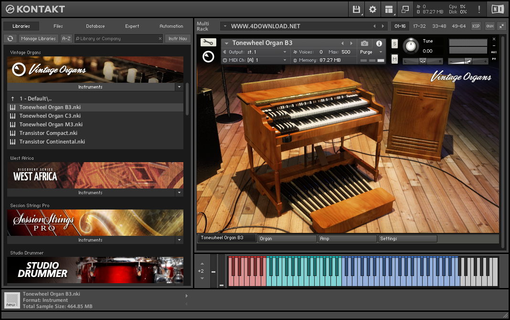The image size is (510, 320).
Task: Click the wrench edit instrument icon
Action: point(208,43)
